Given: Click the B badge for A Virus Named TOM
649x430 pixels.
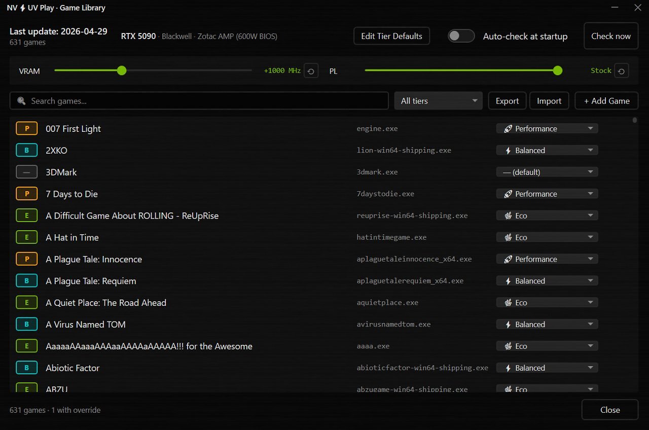Looking at the screenshot, I should click(27, 325).
